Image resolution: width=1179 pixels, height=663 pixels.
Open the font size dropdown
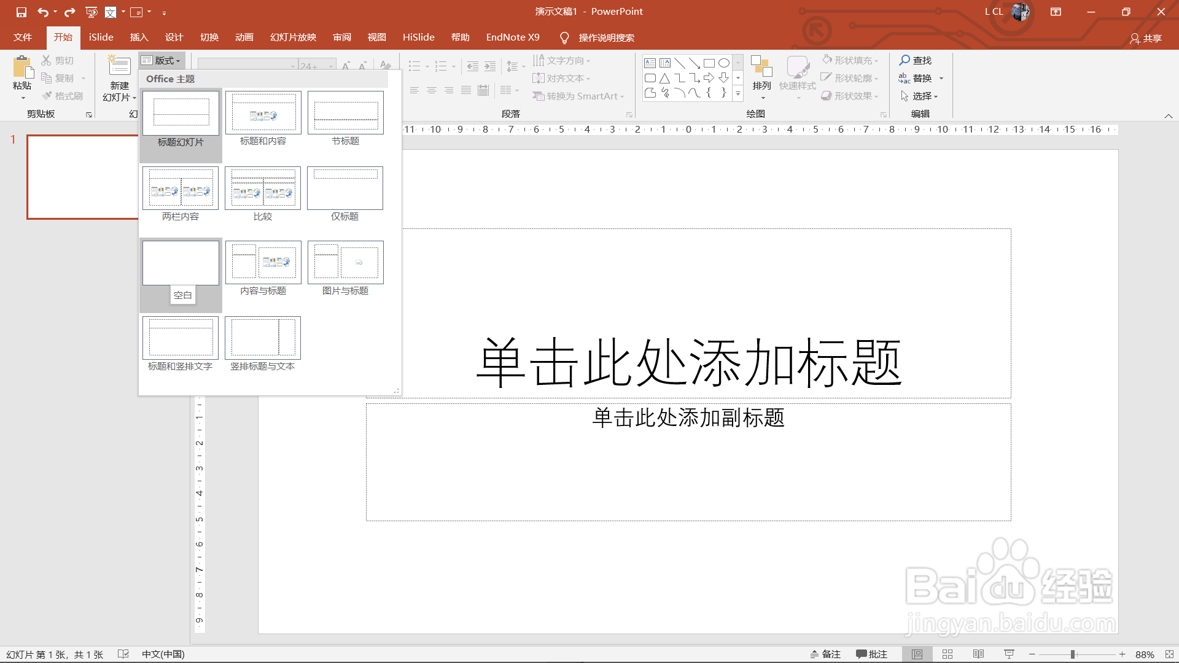(x=332, y=66)
